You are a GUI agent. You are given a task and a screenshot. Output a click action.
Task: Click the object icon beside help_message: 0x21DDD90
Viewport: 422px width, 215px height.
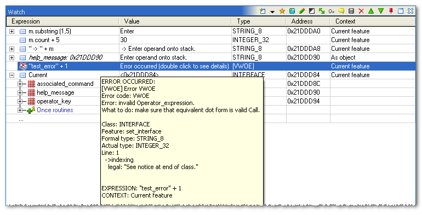pyautogui.click(x=23, y=57)
